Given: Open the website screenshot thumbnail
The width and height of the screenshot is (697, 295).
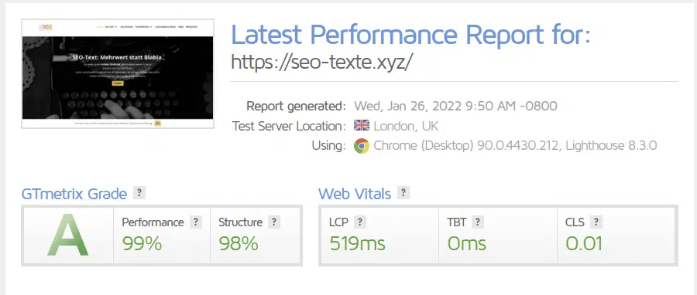Looking at the screenshot, I should [118, 73].
